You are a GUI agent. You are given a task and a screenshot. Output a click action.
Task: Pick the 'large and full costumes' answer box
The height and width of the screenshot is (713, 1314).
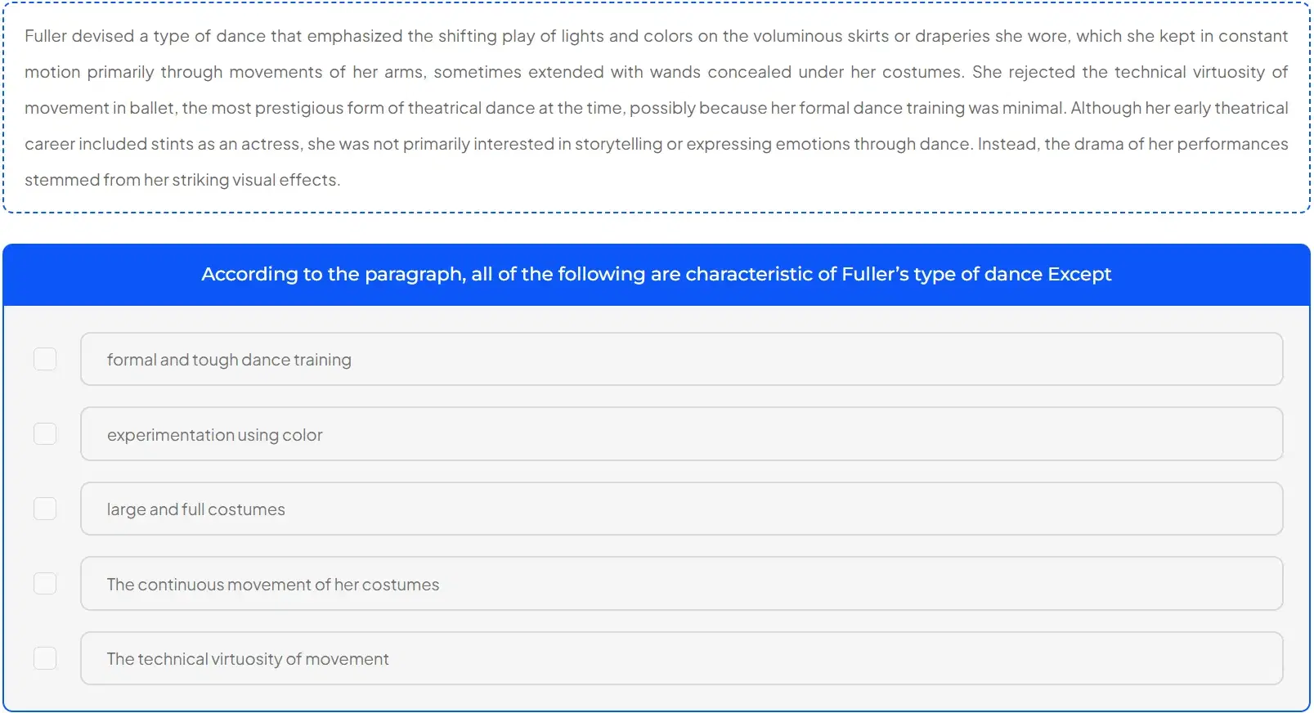(x=681, y=509)
